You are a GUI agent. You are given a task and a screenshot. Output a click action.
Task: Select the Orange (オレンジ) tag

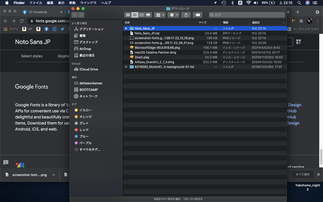click(x=83, y=117)
